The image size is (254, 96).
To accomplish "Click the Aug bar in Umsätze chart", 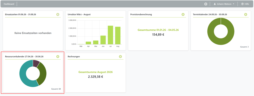I will (x=118, y=35).
